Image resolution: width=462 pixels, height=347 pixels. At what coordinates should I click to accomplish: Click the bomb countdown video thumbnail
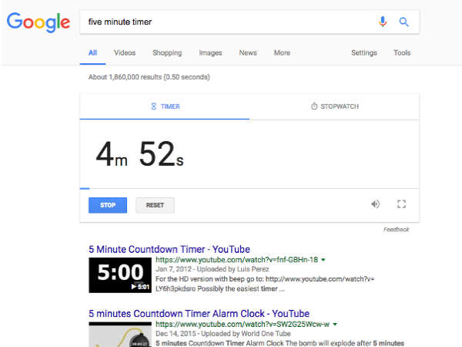[120, 335]
